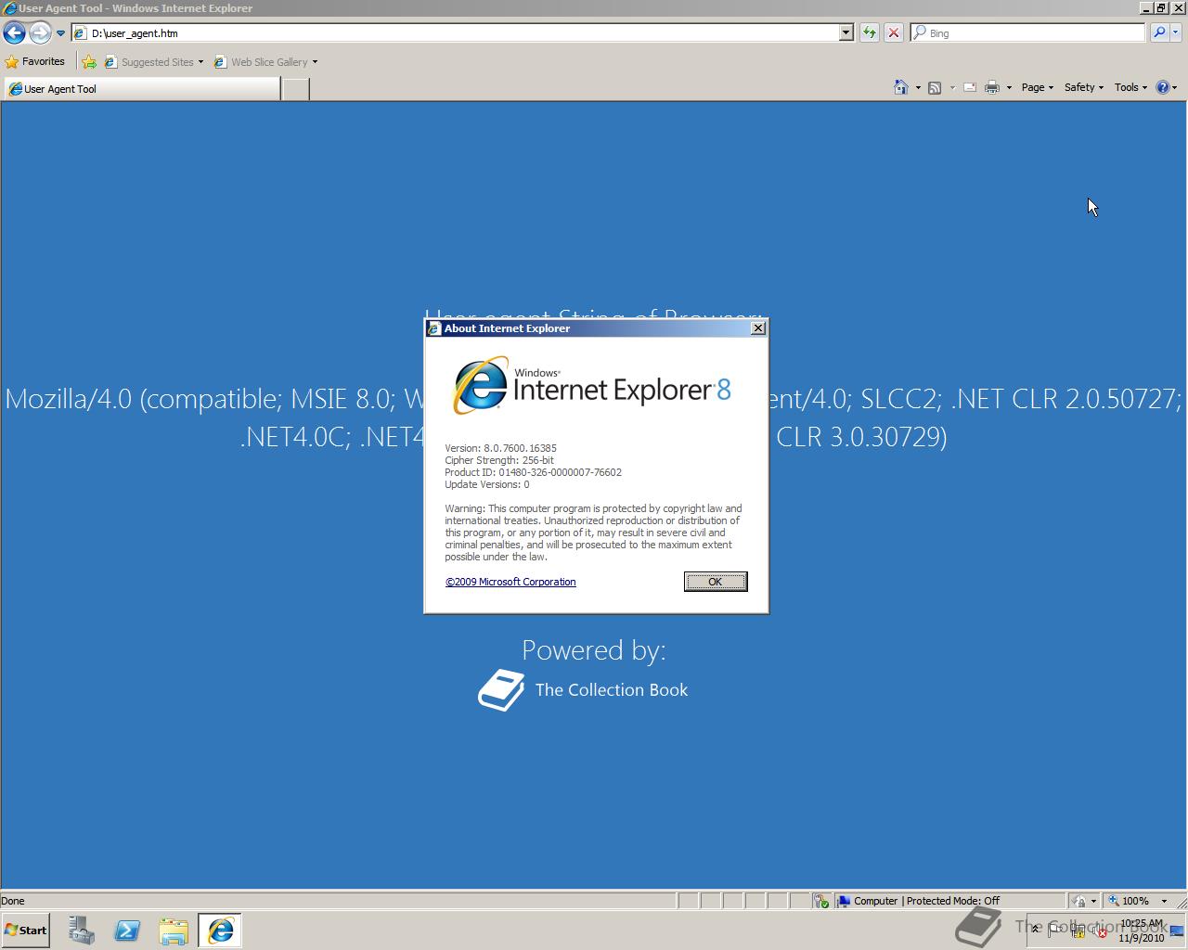The image size is (1188, 950).
Task: Click the Action Center flag tray icon
Action: click(x=1056, y=931)
